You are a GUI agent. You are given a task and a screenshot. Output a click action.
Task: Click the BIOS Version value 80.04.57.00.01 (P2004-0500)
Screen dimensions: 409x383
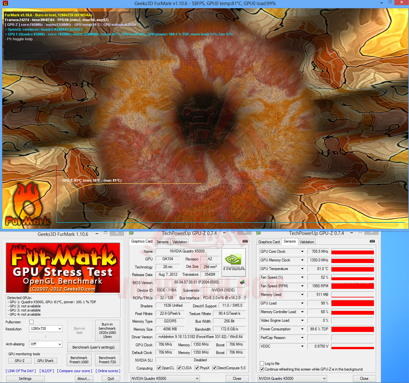pyautogui.click(x=196, y=282)
